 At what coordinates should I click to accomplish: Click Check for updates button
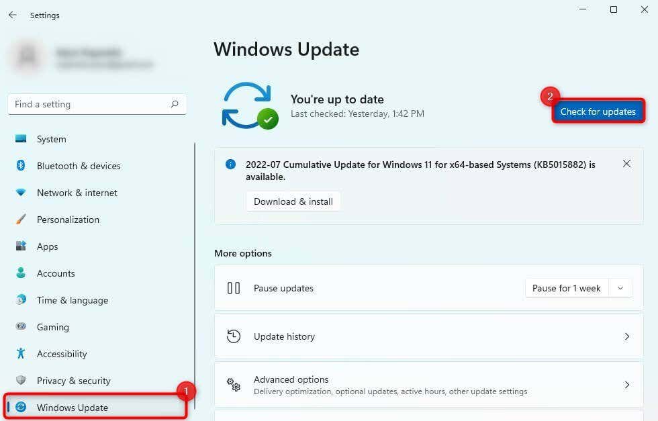click(x=598, y=111)
